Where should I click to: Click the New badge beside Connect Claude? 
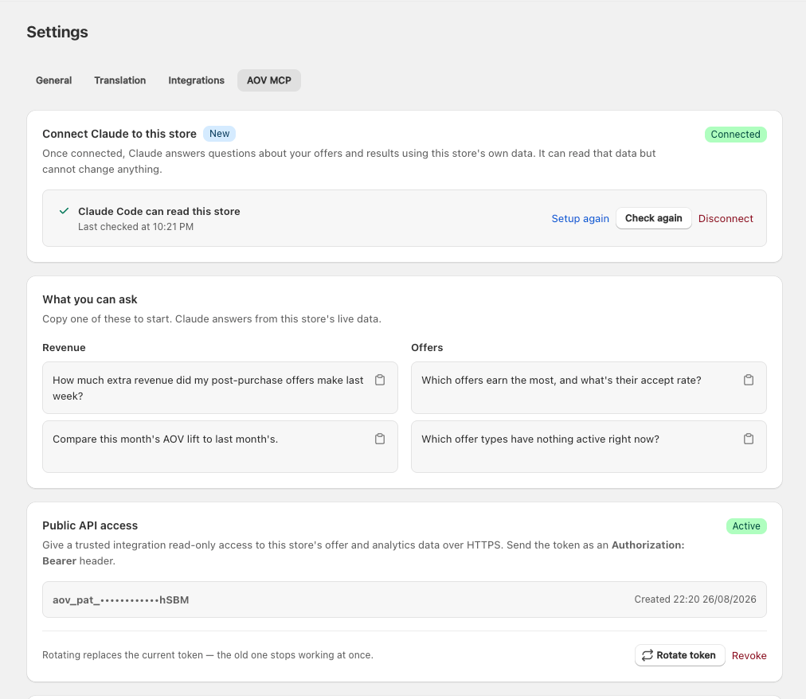(219, 134)
